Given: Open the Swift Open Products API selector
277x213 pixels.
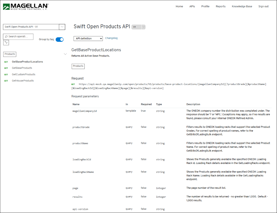Looking at the screenshot, I should (x=34, y=27).
